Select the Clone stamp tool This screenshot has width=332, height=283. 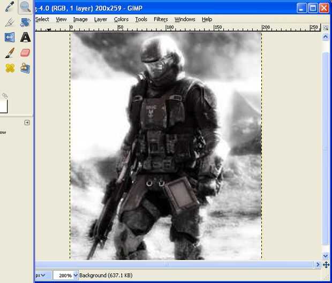tap(25, 68)
